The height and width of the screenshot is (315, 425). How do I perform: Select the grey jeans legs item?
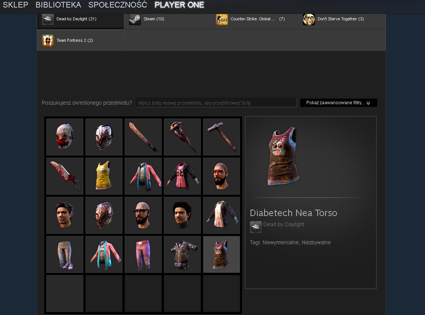(x=65, y=254)
